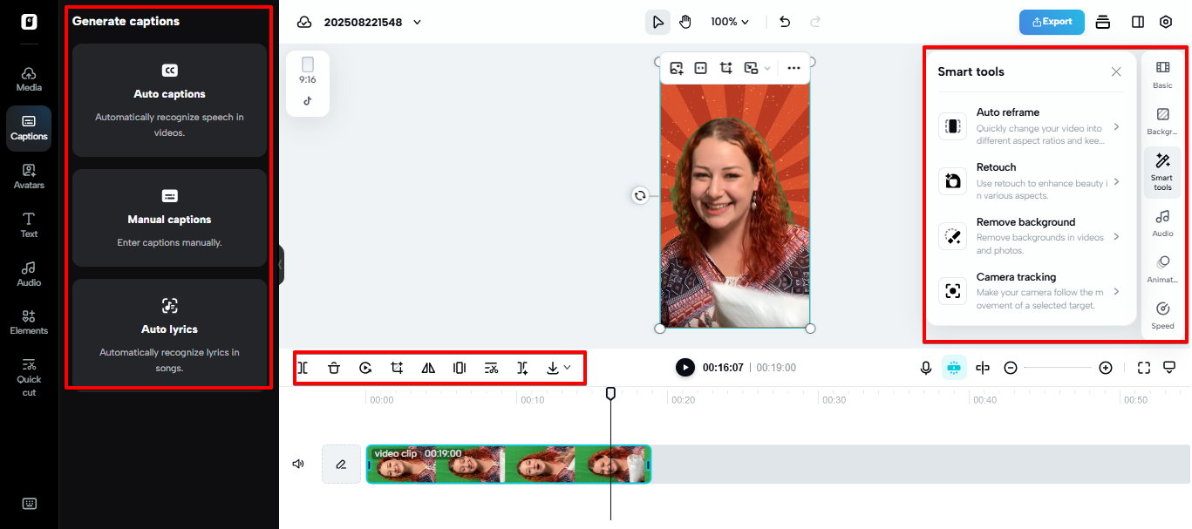Enable the magnetic timeline snapping toggle
Screen dimensions: 1192x529
pos(953,367)
